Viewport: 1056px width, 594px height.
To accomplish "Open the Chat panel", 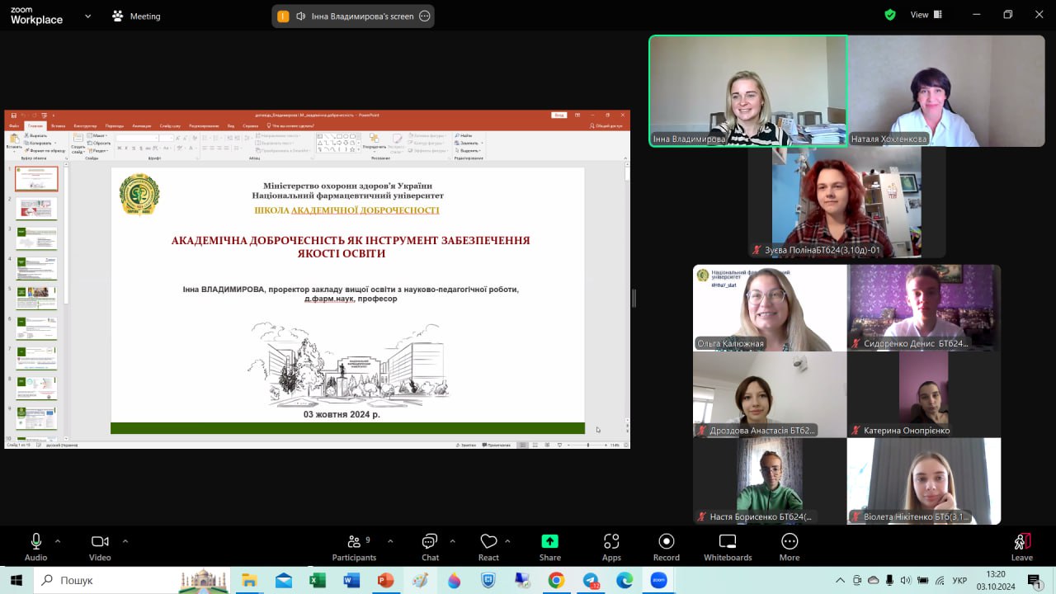I will click(x=430, y=548).
